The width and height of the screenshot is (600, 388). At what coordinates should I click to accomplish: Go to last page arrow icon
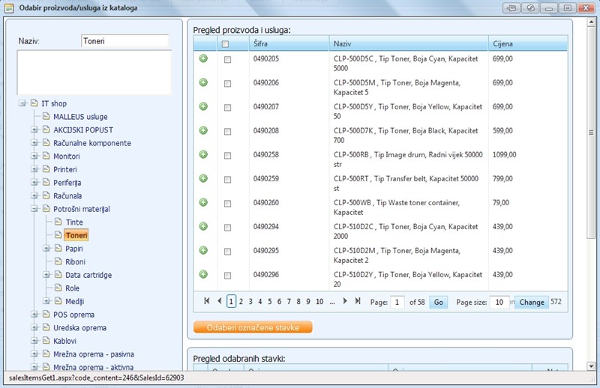point(358,301)
